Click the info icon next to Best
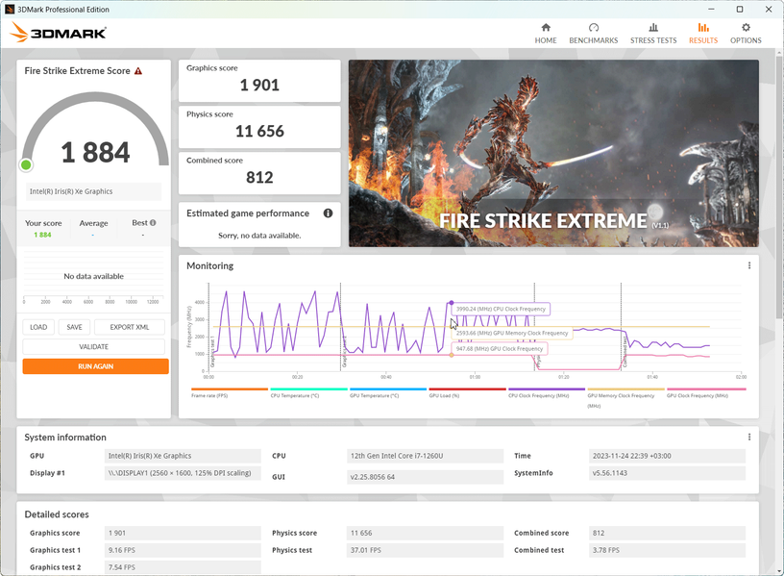This screenshot has height=576, width=784. coord(153,223)
